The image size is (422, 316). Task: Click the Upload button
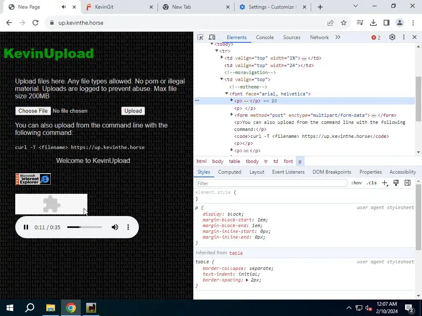tap(133, 111)
